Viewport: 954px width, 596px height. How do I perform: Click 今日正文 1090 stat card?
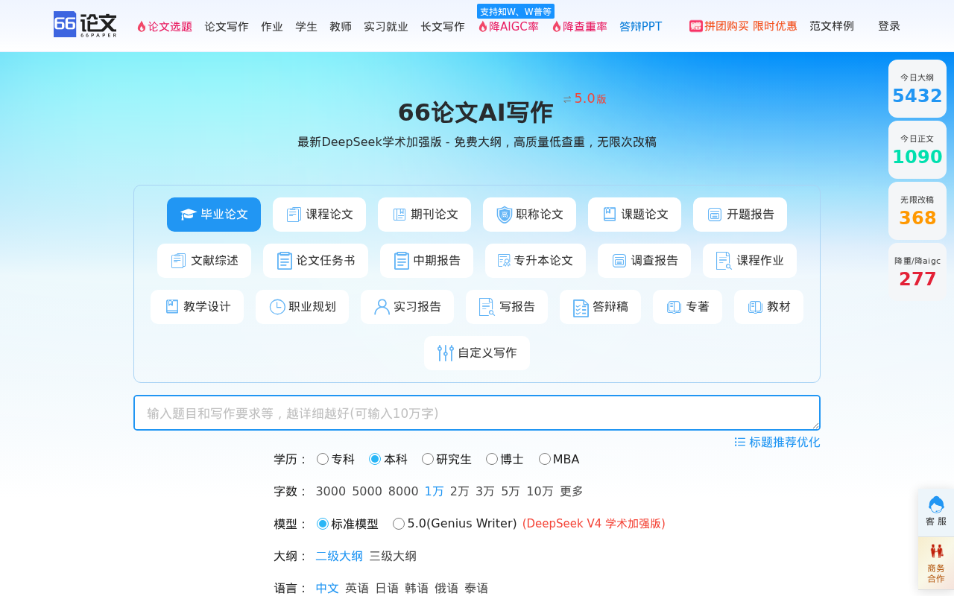click(x=917, y=150)
